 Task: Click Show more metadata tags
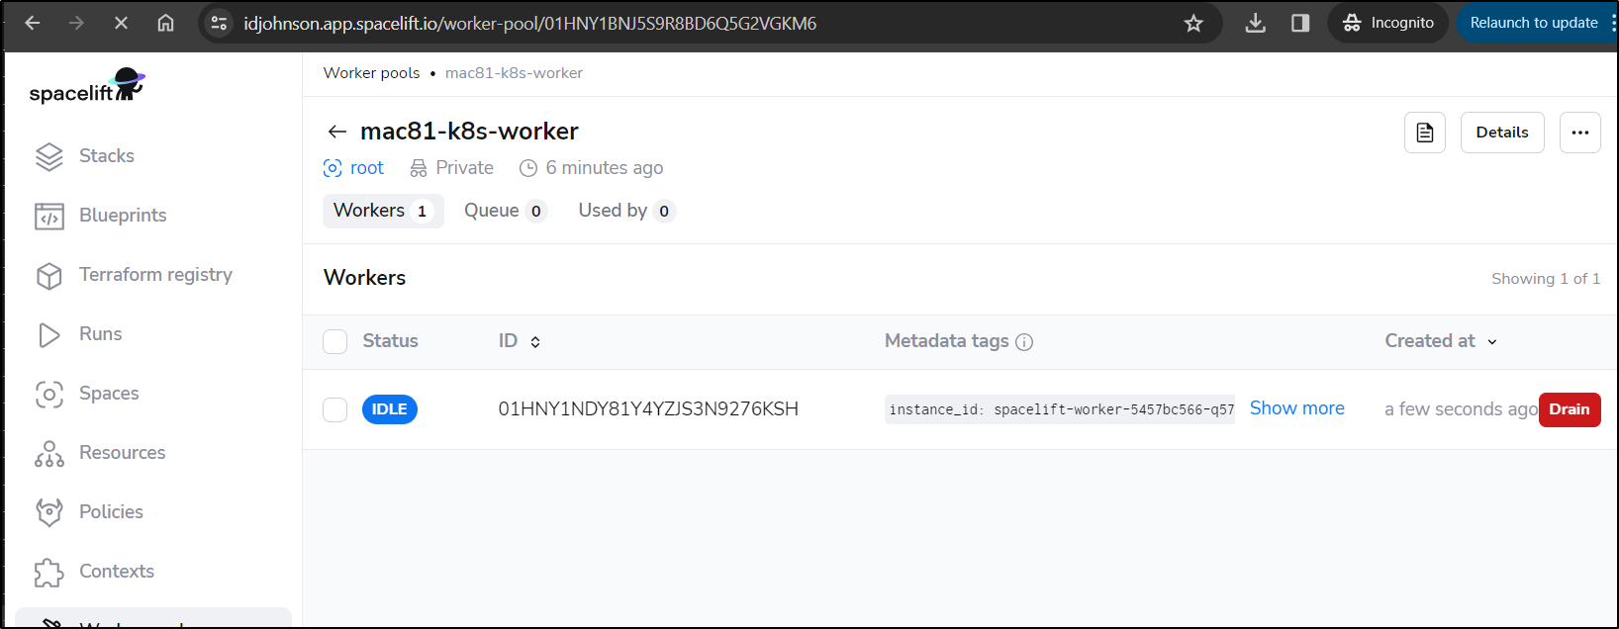1296,408
